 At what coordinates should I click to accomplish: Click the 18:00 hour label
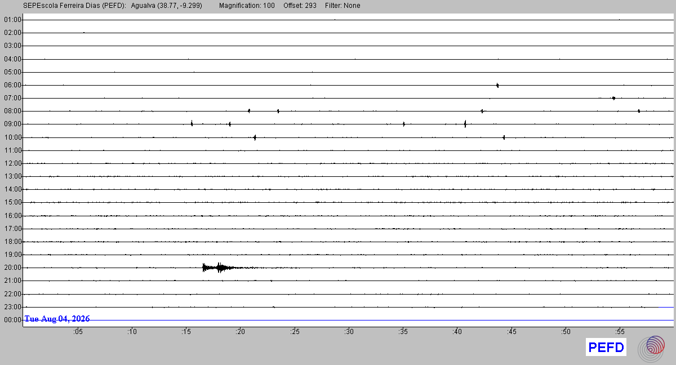click(12, 242)
